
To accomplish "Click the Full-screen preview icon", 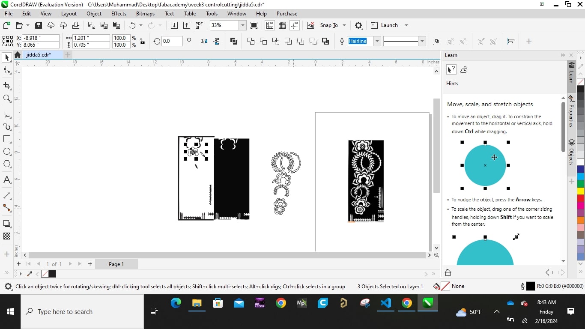I will (254, 25).
